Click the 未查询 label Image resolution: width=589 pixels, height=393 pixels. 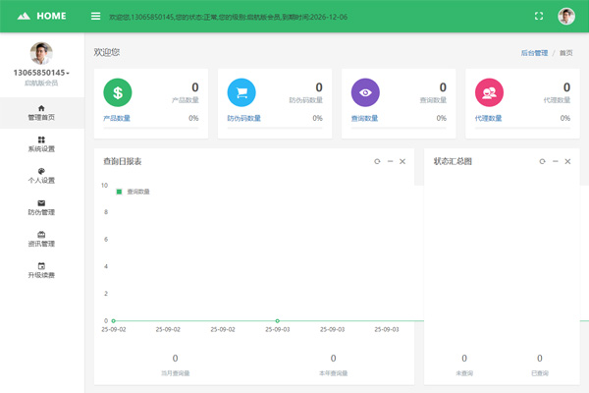coord(464,373)
